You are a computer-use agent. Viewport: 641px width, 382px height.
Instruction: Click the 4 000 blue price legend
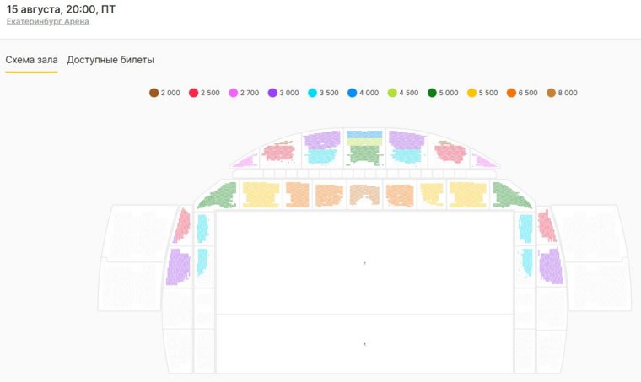(x=353, y=93)
